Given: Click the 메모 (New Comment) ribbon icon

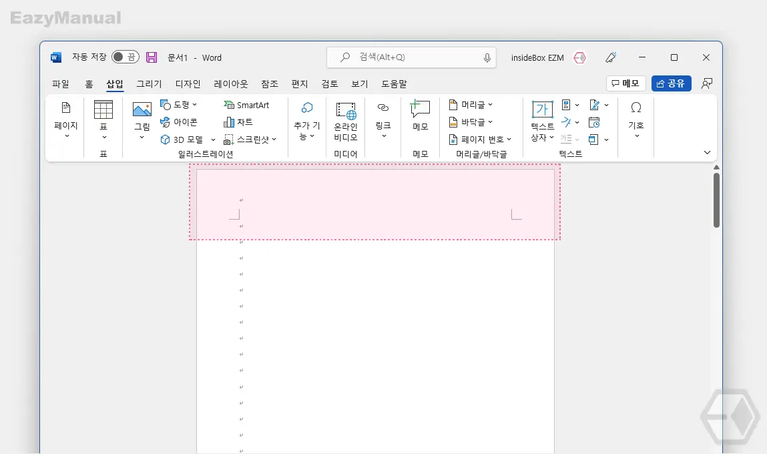Looking at the screenshot, I should (420, 109).
